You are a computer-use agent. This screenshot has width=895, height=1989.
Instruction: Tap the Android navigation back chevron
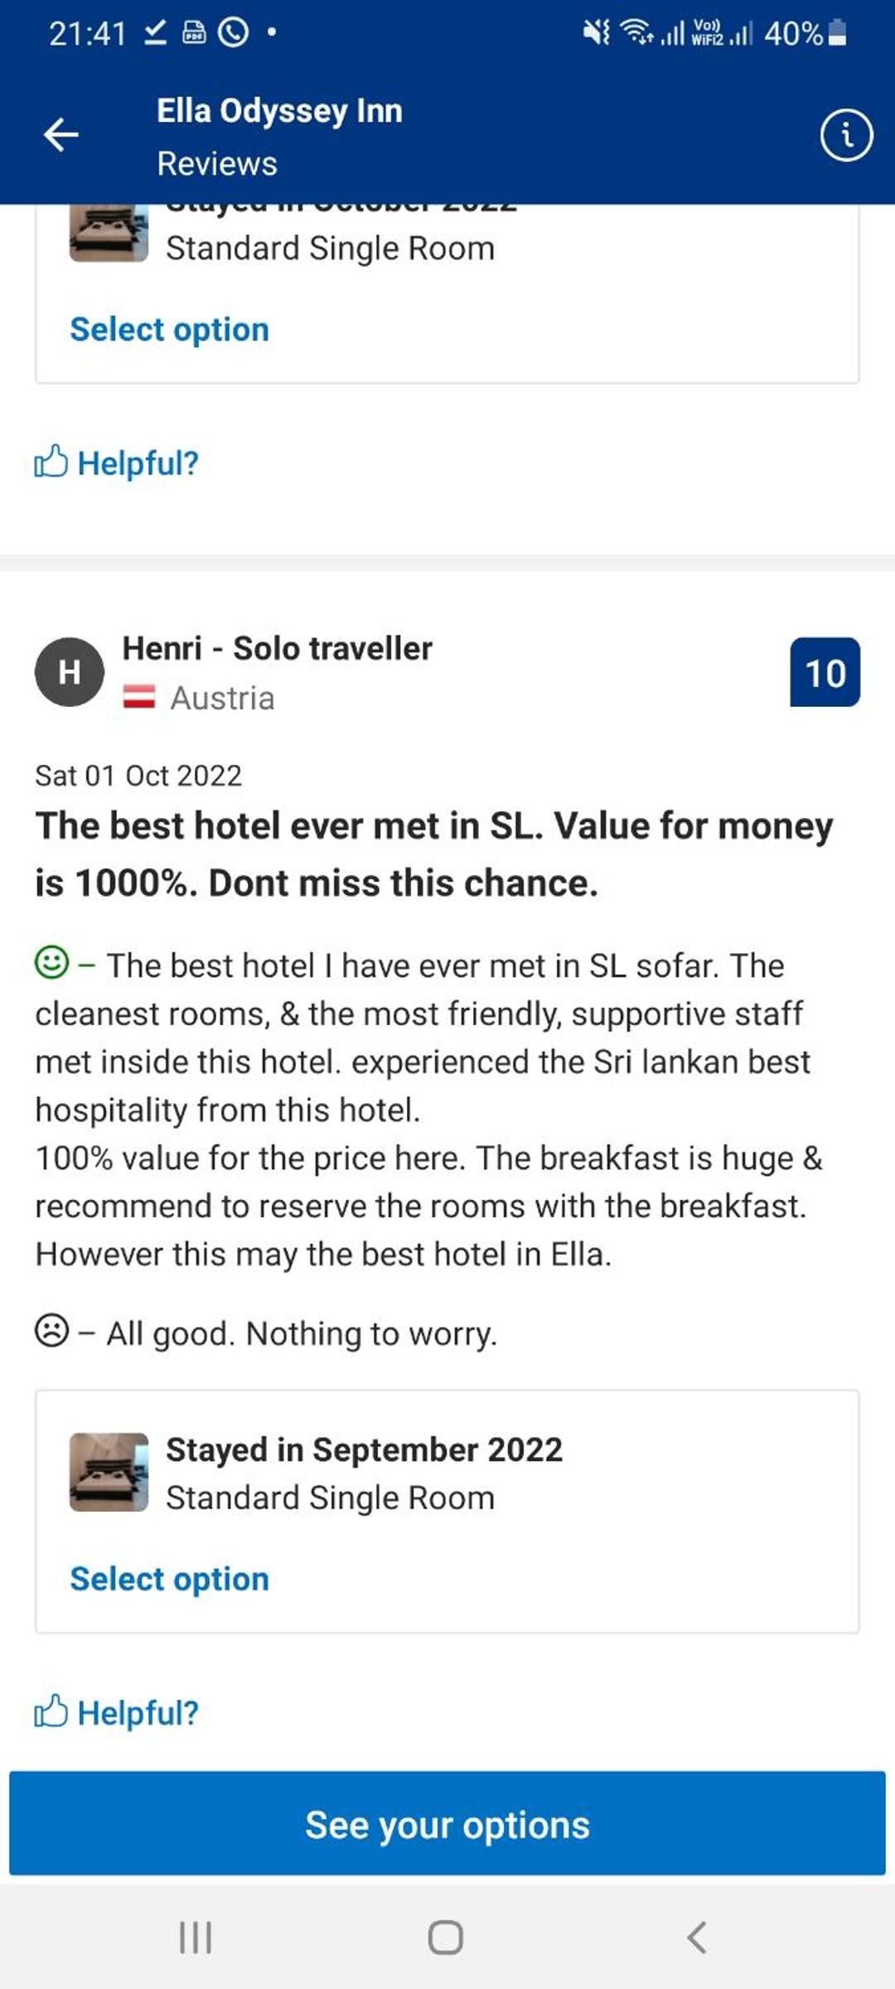(697, 1938)
